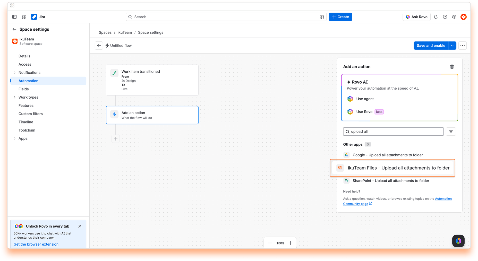The width and height of the screenshot is (478, 261).
Task: Open settings gear in top bar
Action: [x=454, y=17]
